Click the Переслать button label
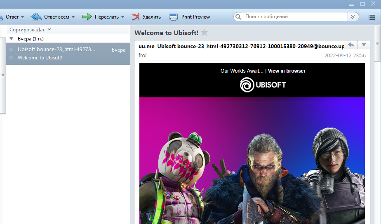Viewport: 381px width, 224px height. click(107, 17)
